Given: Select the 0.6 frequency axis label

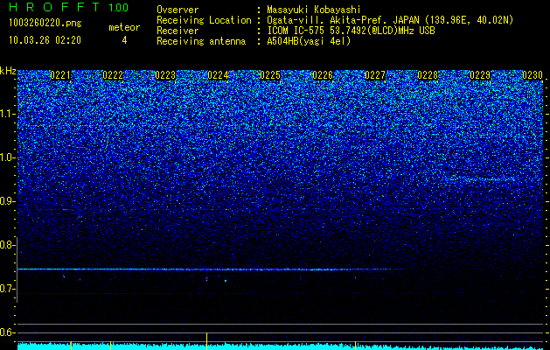Looking at the screenshot, I should [8, 332].
